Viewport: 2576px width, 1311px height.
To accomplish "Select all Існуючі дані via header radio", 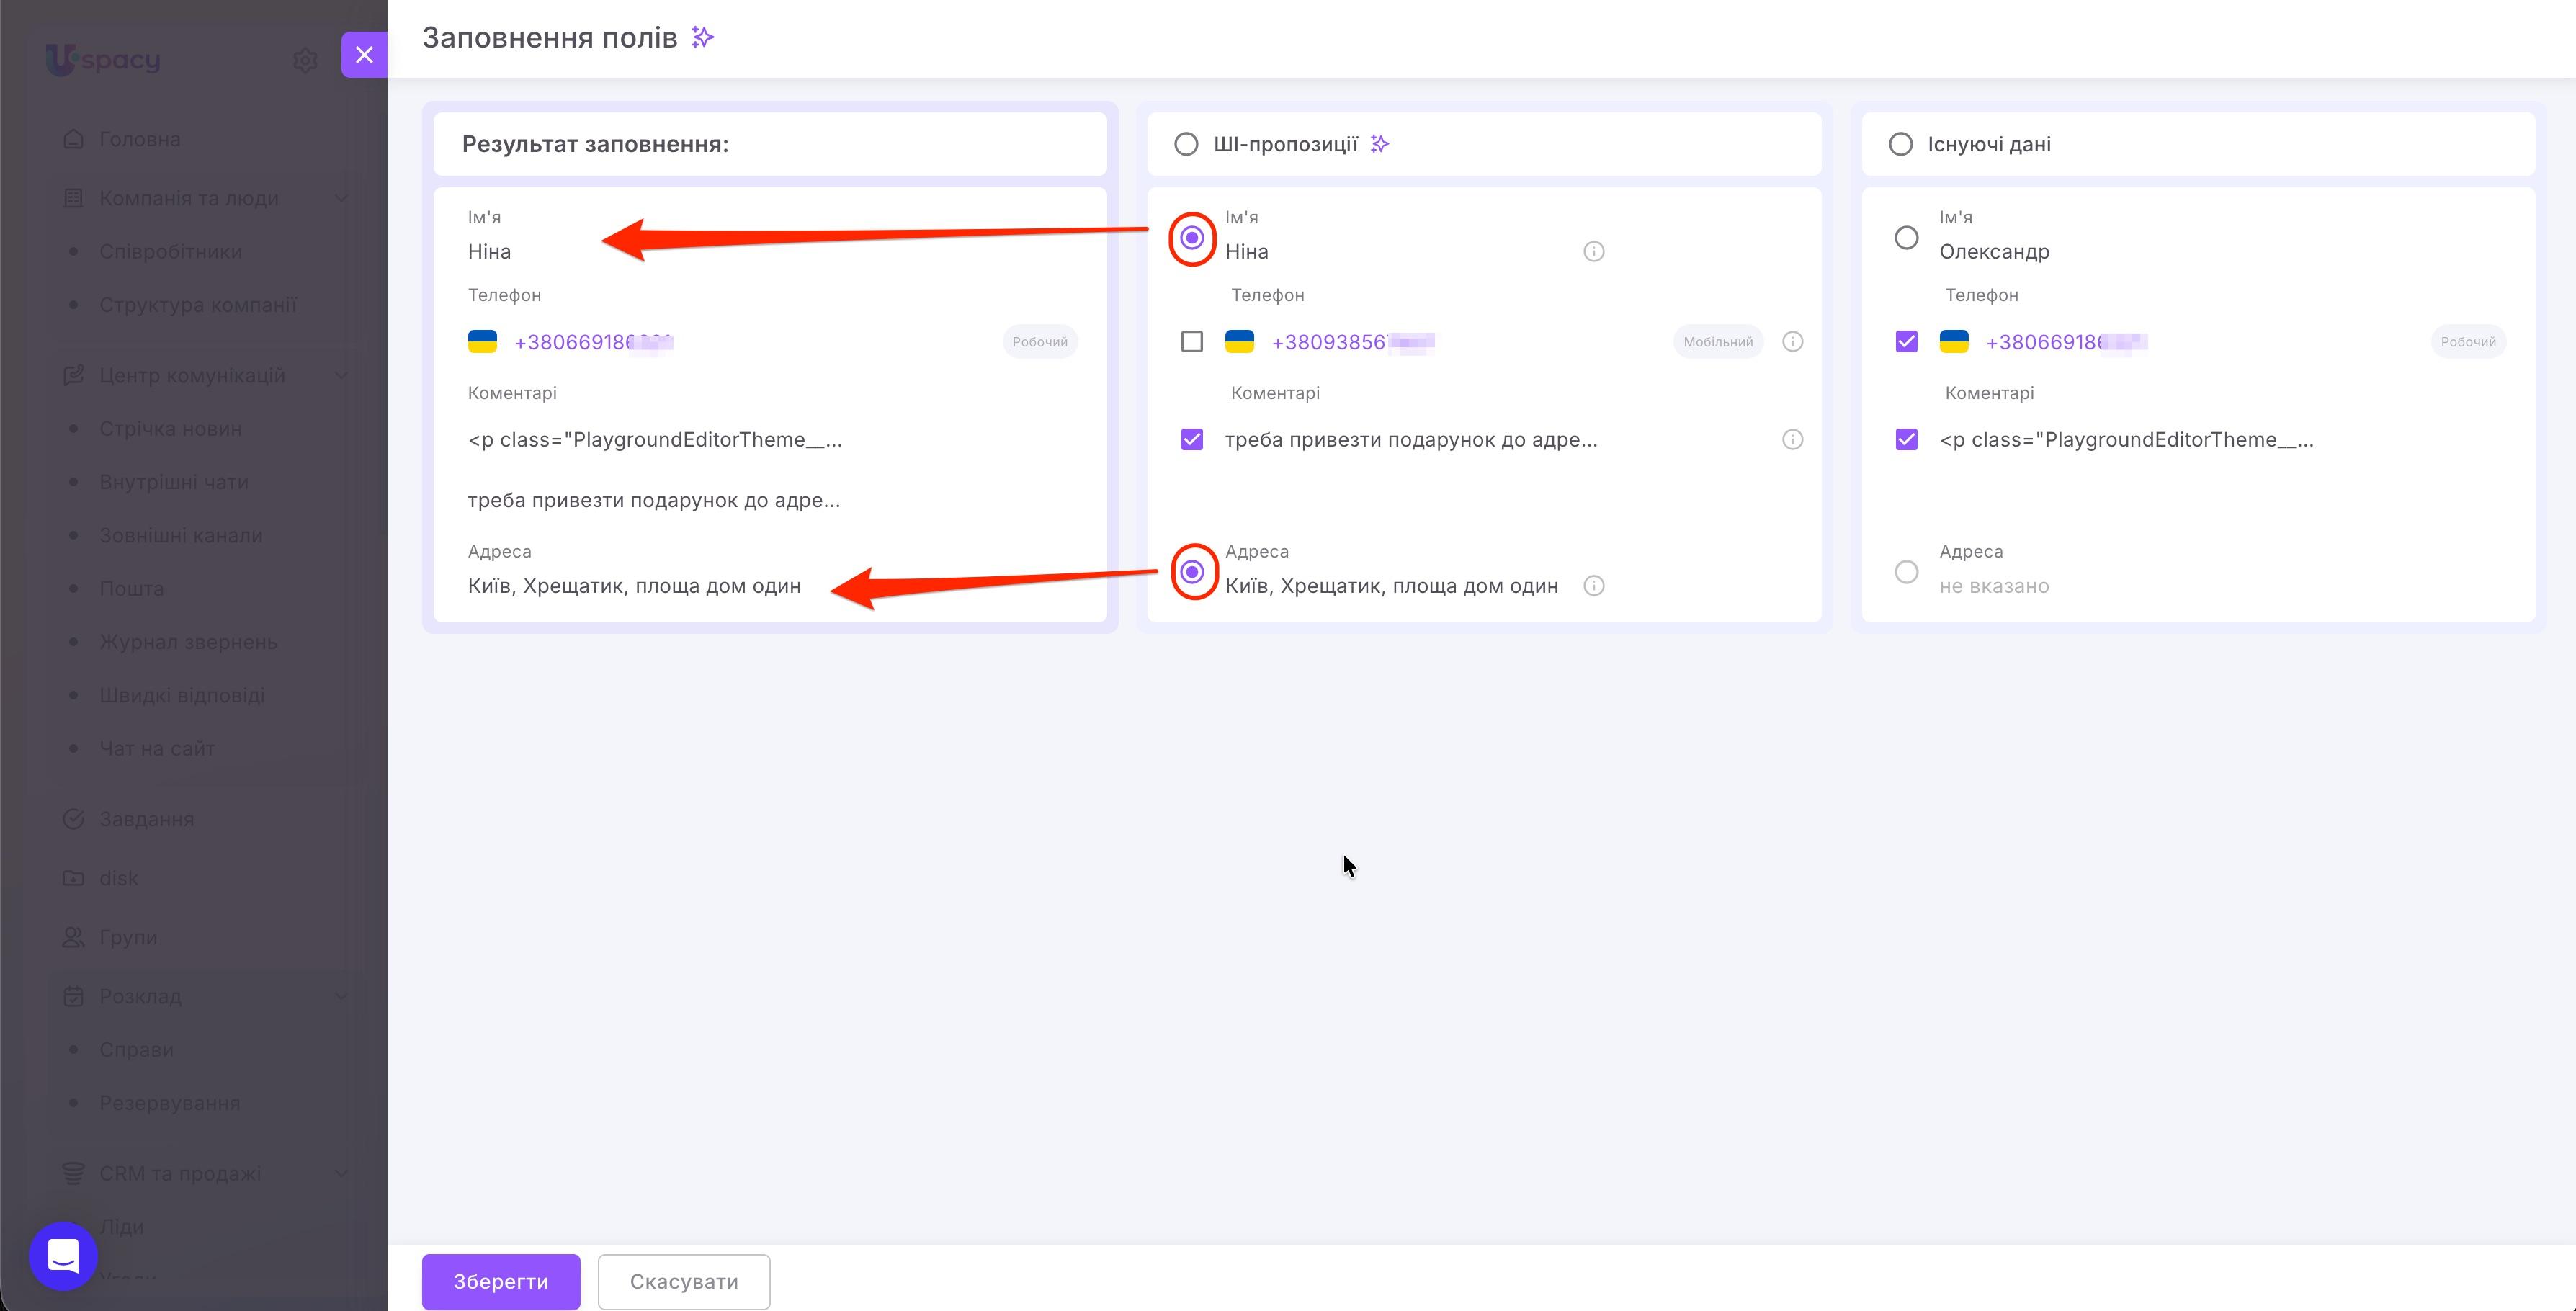I will 1901,144.
